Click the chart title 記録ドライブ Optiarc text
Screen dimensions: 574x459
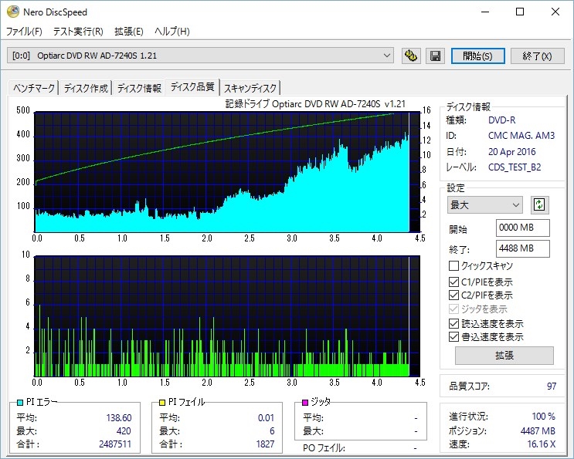(315, 104)
